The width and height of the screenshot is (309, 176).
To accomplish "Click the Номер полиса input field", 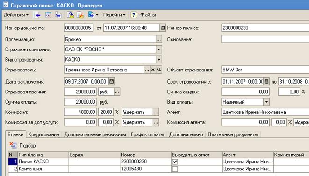I will [x=265, y=28].
